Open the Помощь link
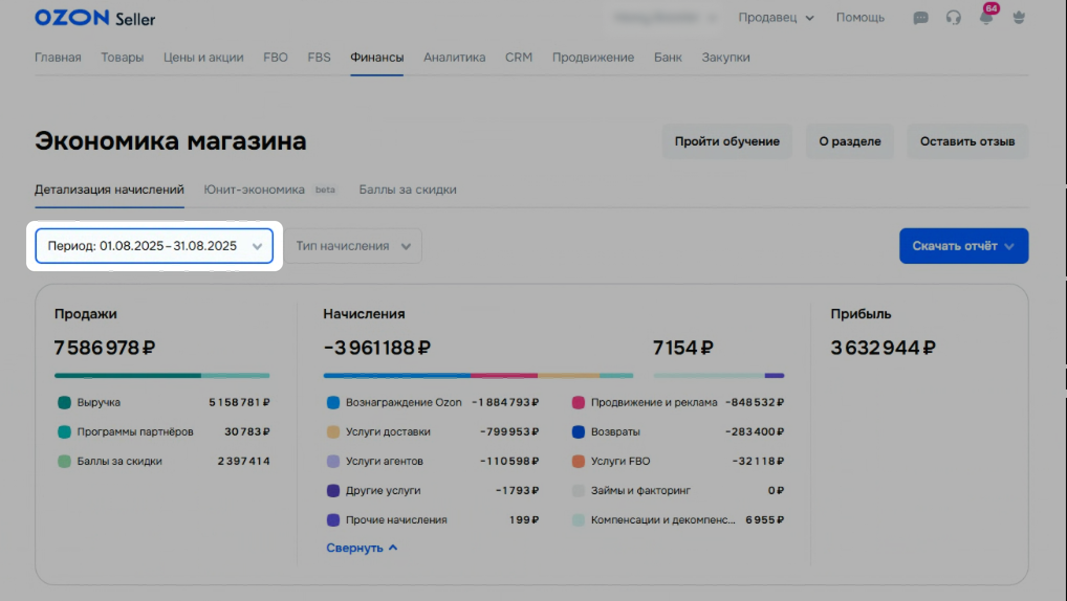Image resolution: width=1067 pixels, height=601 pixels. pyautogui.click(x=859, y=18)
